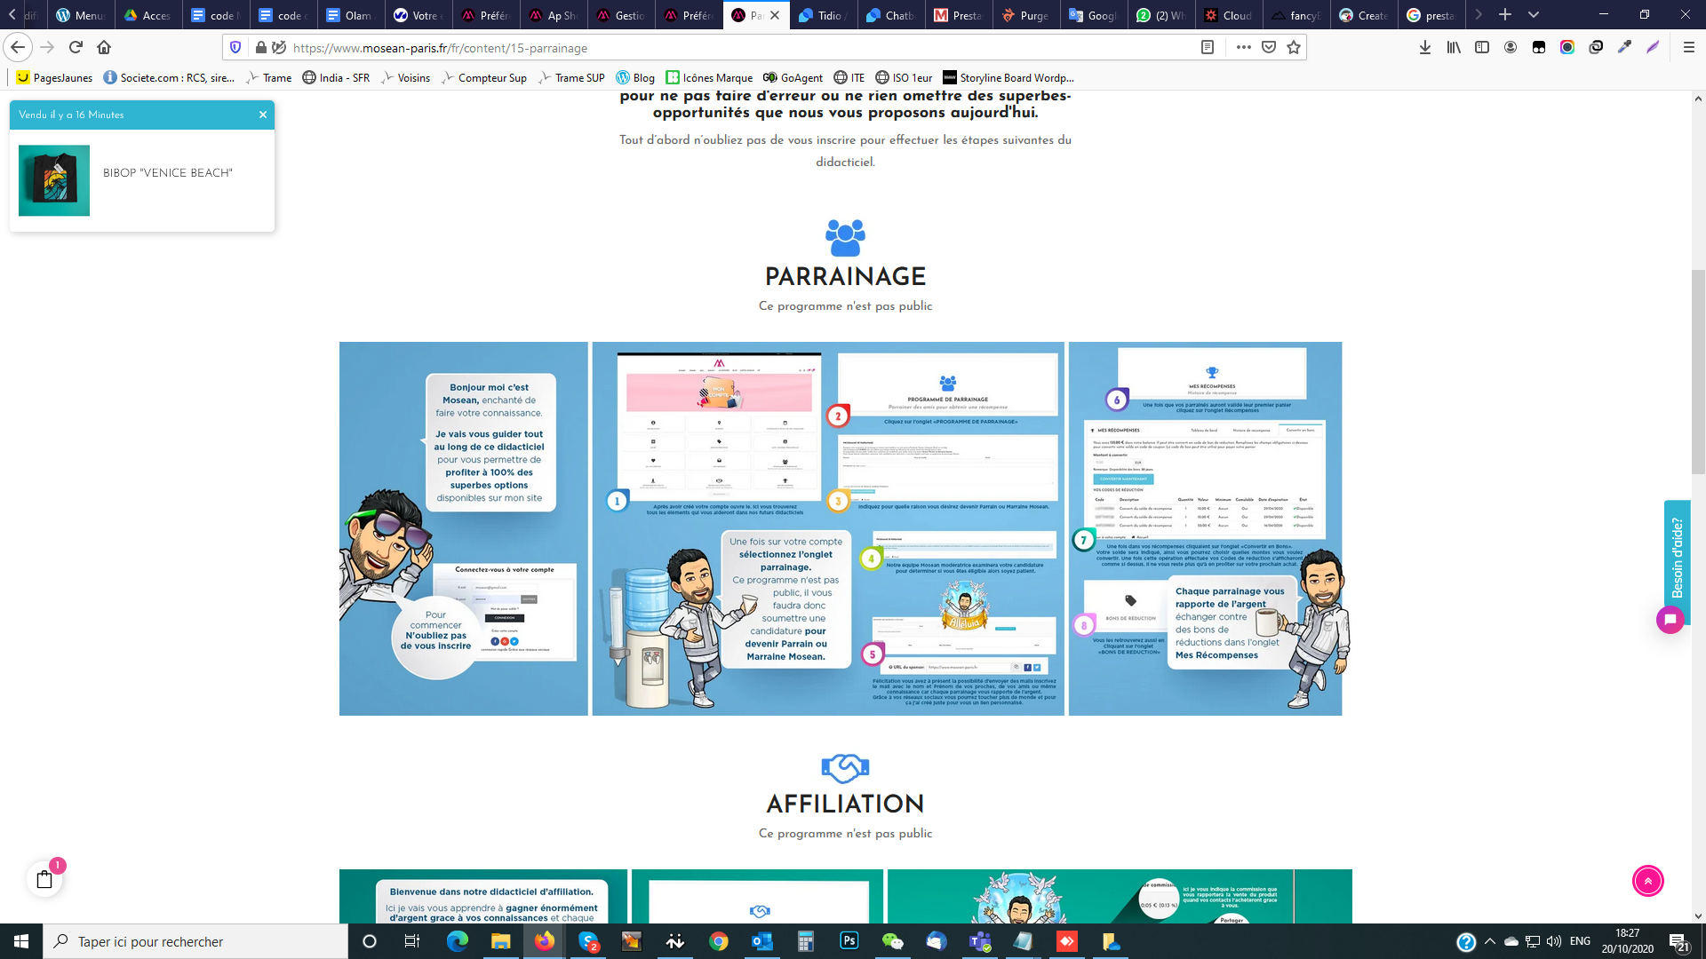Open Firefox hamburger application menu
The width and height of the screenshot is (1706, 959).
tap(1688, 47)
